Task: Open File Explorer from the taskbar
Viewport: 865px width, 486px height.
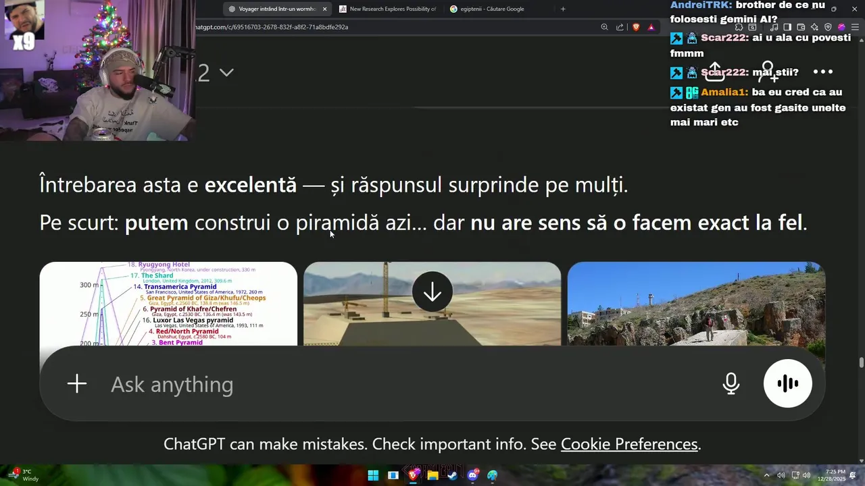Action: tap(432, 475)
